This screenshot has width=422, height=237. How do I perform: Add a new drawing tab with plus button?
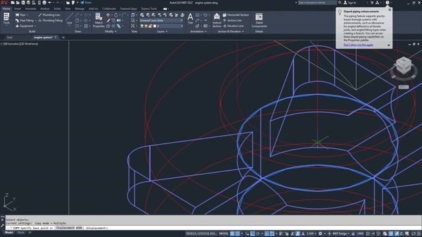63,38
